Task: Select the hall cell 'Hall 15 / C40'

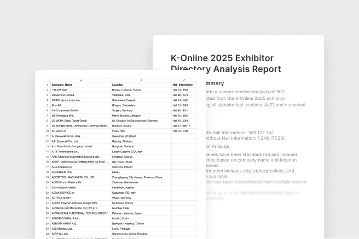Action: coord(184,121)
